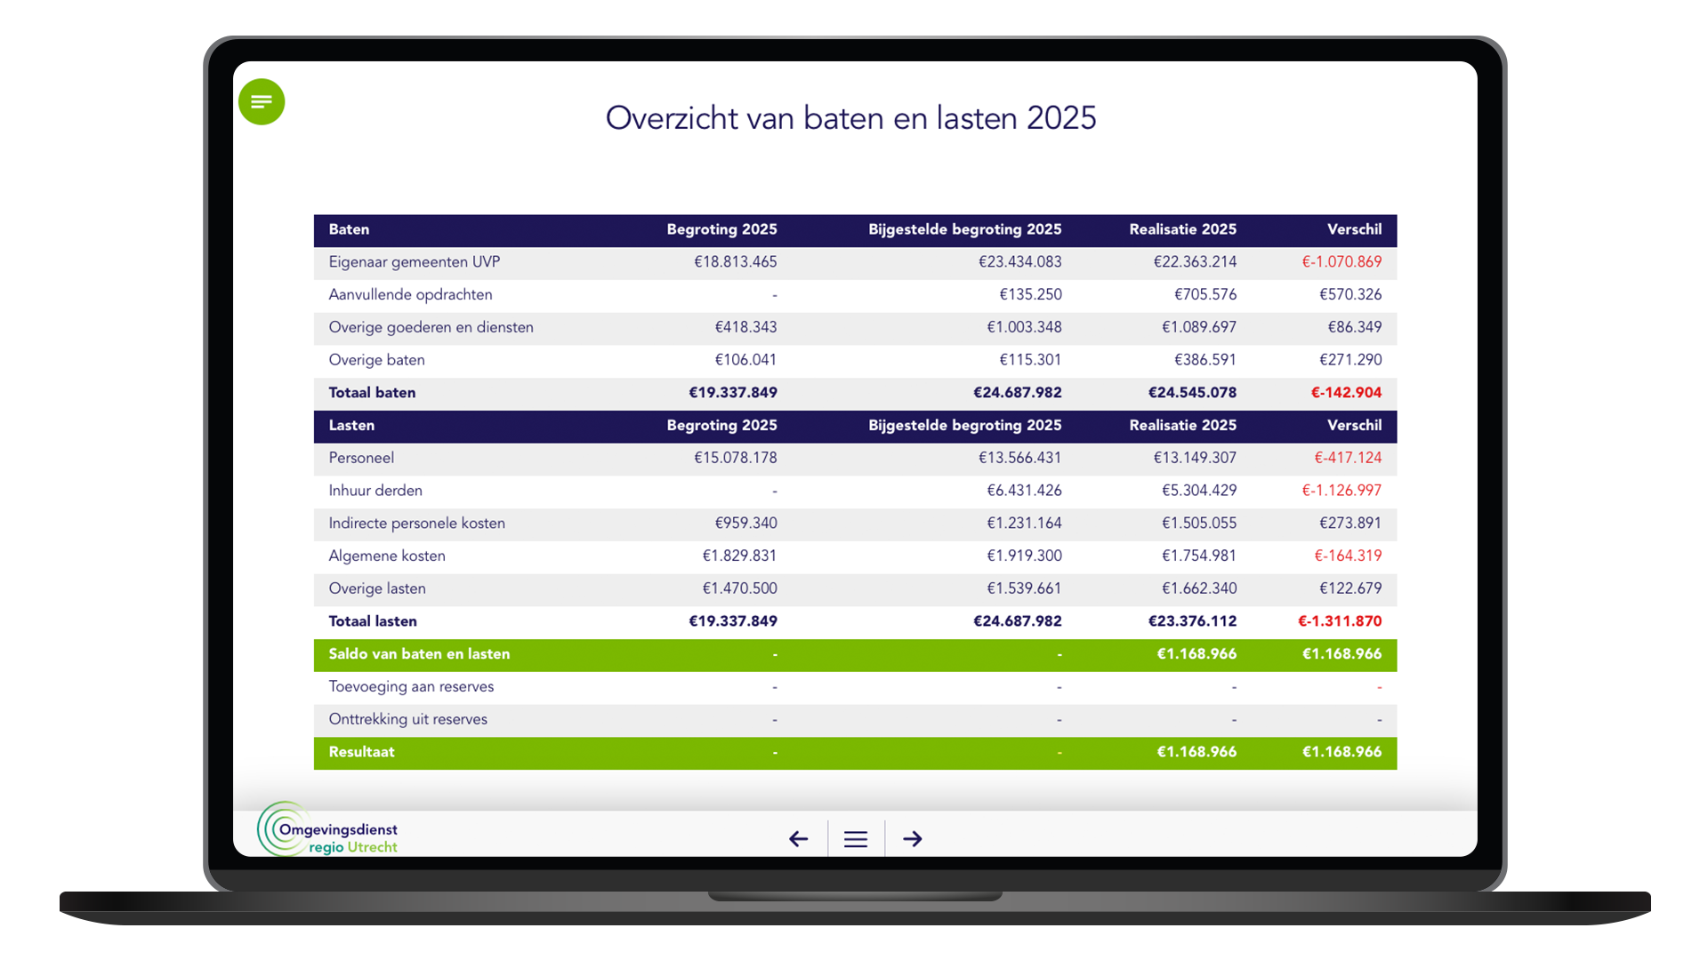Click the 'Saldo van baten en lasten' label
Screen dimensions: 1708x960
point(419,654)
